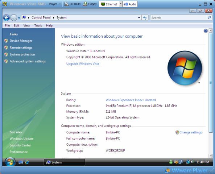The image size is (215, 174).
Task: Click shield icon beside System protection
Action: [x=6, y=54]
